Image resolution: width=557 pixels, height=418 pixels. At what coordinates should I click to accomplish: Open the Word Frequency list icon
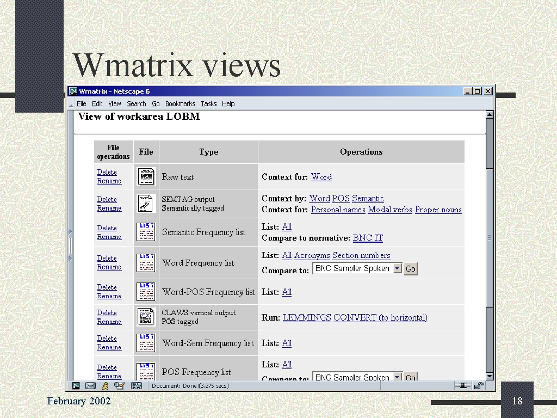[146, 263]
